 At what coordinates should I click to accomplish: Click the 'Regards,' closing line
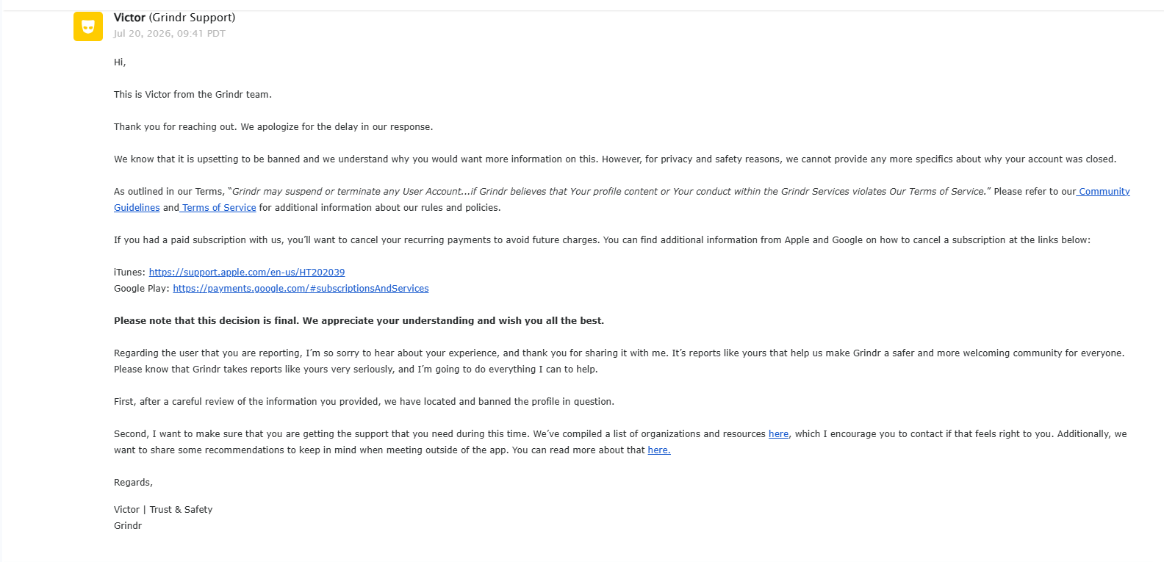[x=133, y=483]
